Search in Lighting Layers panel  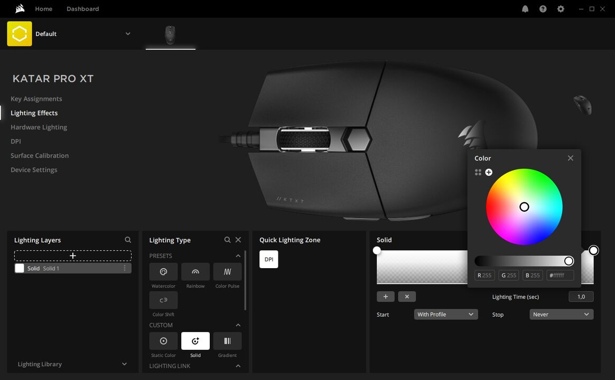click(x=128, y=240)
